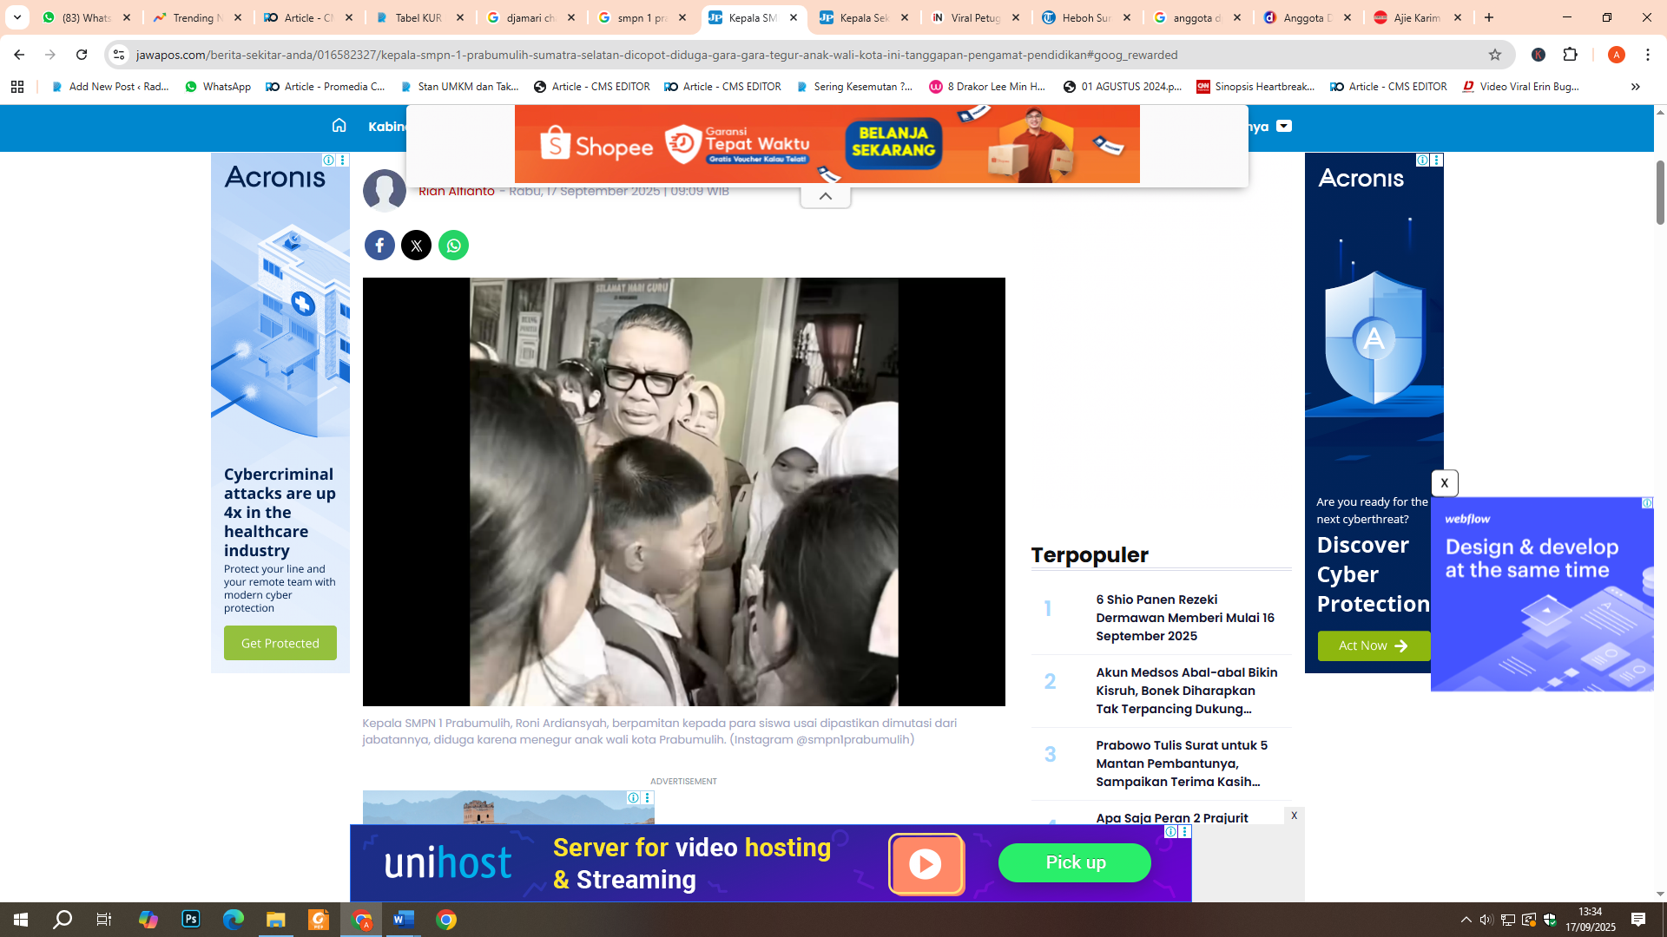The height and width of the screenshot is (937, 1667).
Task: Reload the current page
Action: 82,55
